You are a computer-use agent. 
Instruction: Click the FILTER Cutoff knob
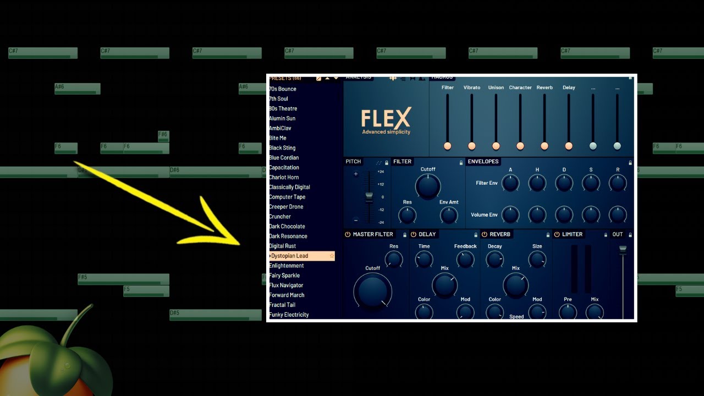click(428, 186)
